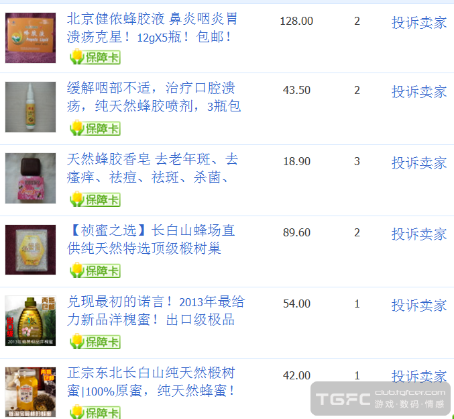
Task: Click 保障卡 badge under 蜂胶喷剂 item
Action: tap(95, 128)
